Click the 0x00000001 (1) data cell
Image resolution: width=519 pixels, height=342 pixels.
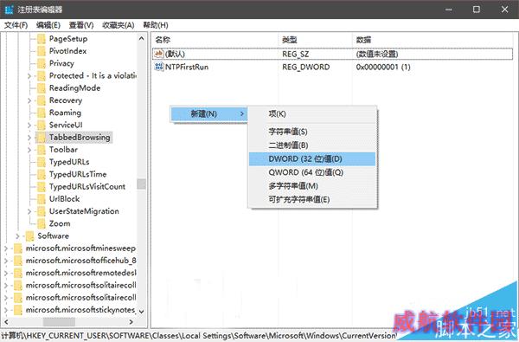coord(383,67)
